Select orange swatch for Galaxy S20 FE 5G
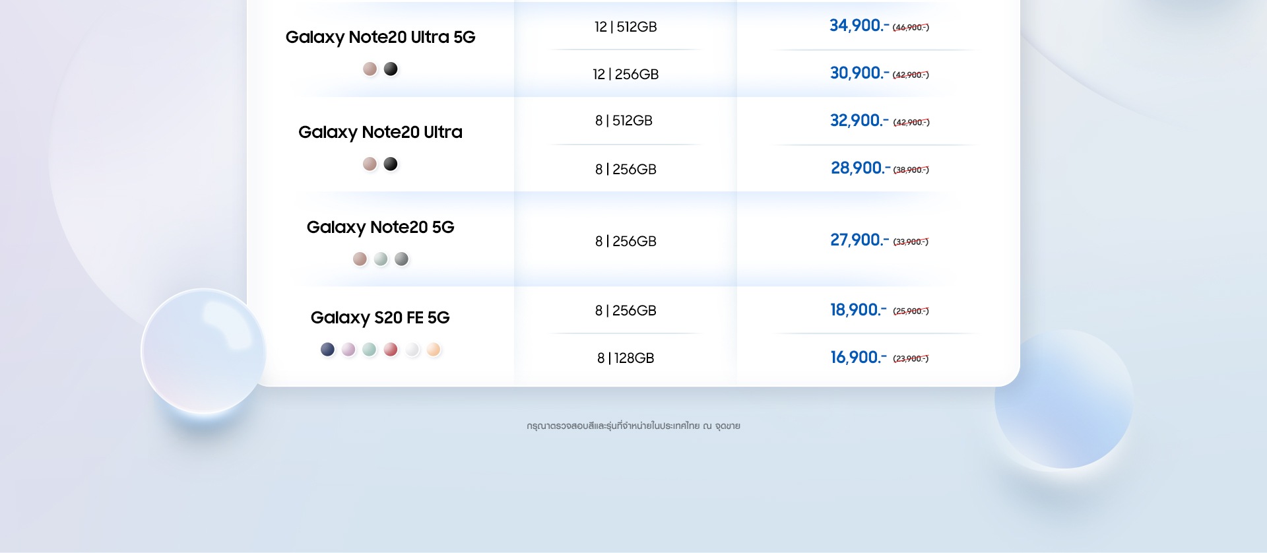 (x=434, y=349)
